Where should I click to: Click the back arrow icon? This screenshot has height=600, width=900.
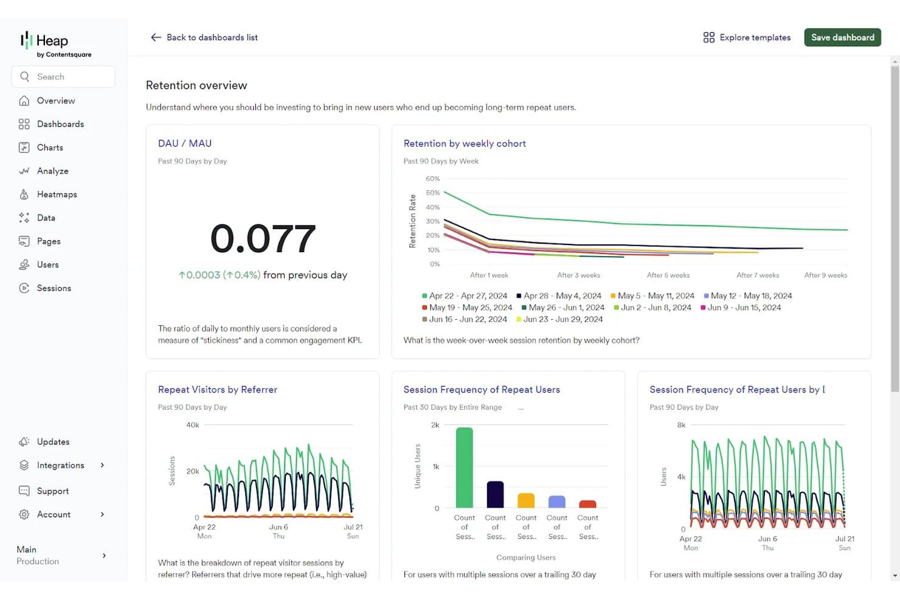156,38
